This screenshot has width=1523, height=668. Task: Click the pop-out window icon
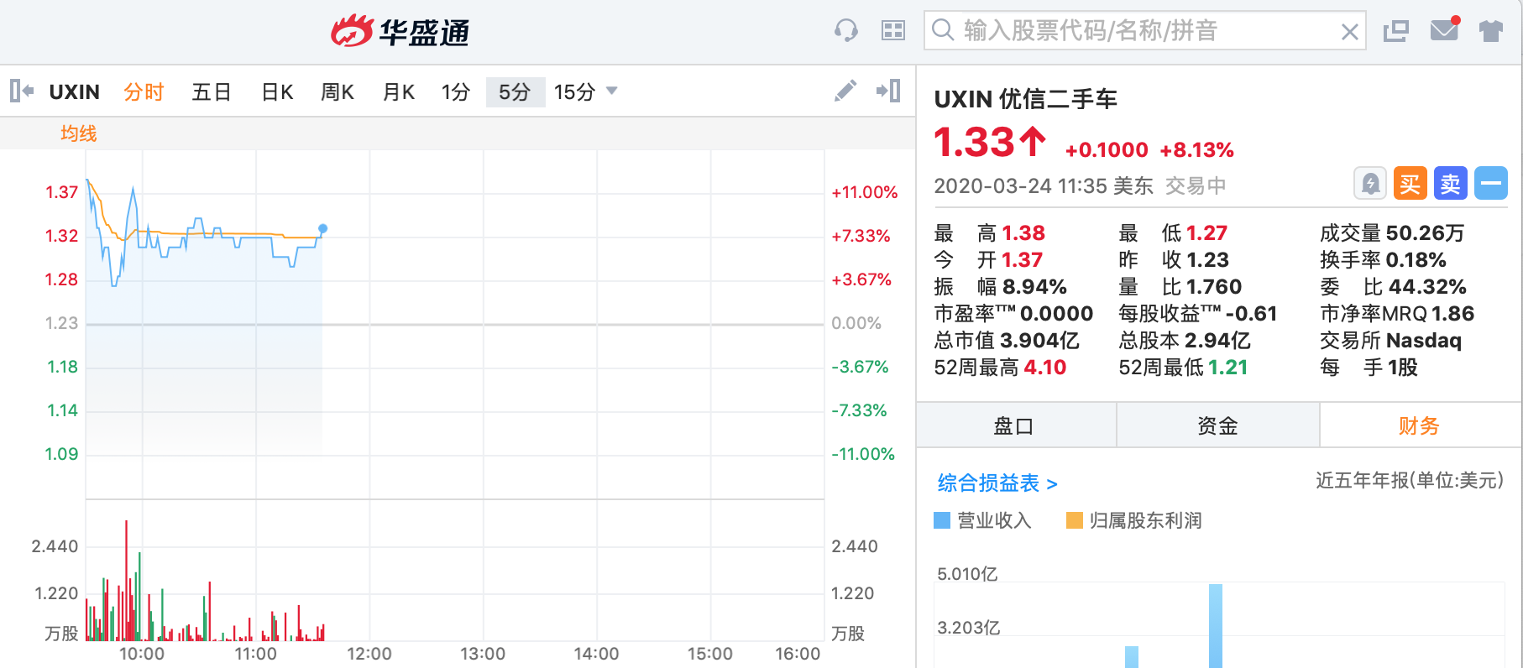pos(1395,31)
